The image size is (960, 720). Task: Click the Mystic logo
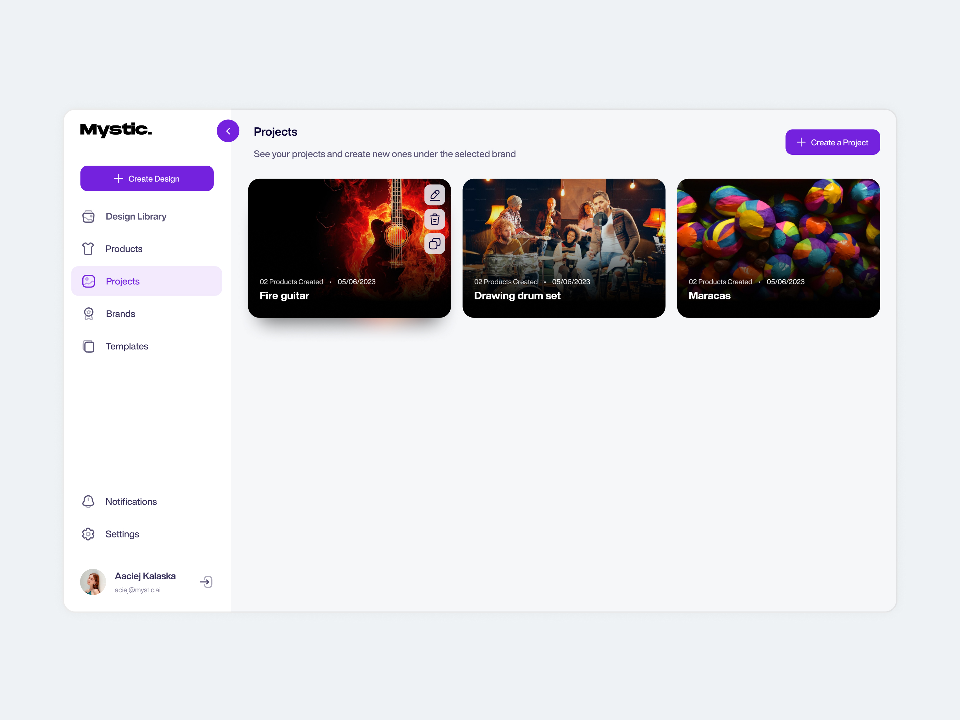[116, 130]
